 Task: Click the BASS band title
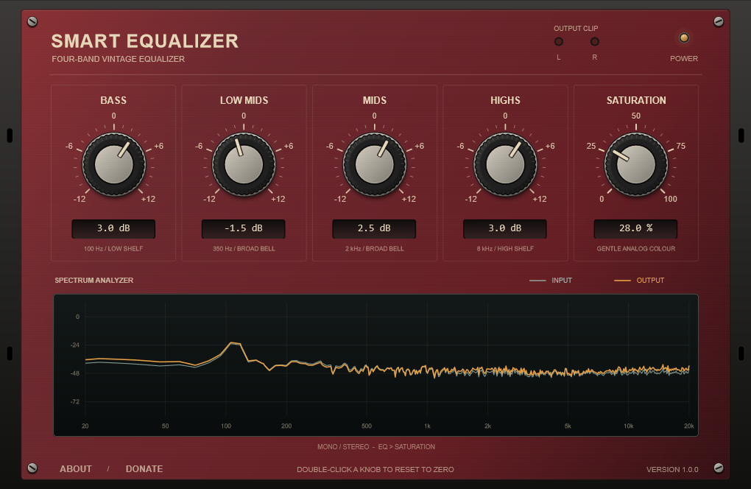[113, 100]
